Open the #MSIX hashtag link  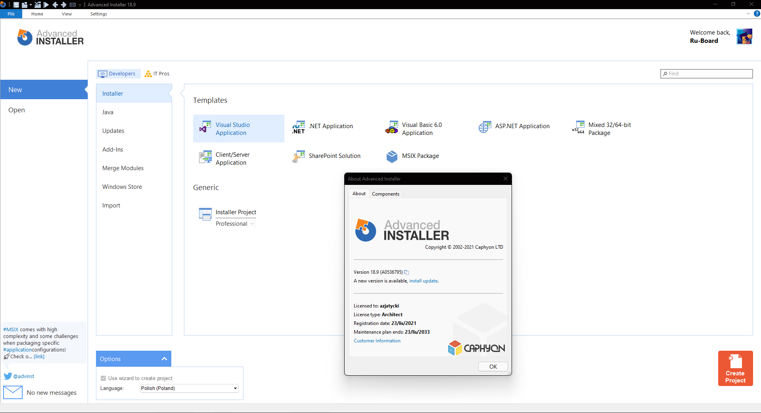(x=11, y=329)
